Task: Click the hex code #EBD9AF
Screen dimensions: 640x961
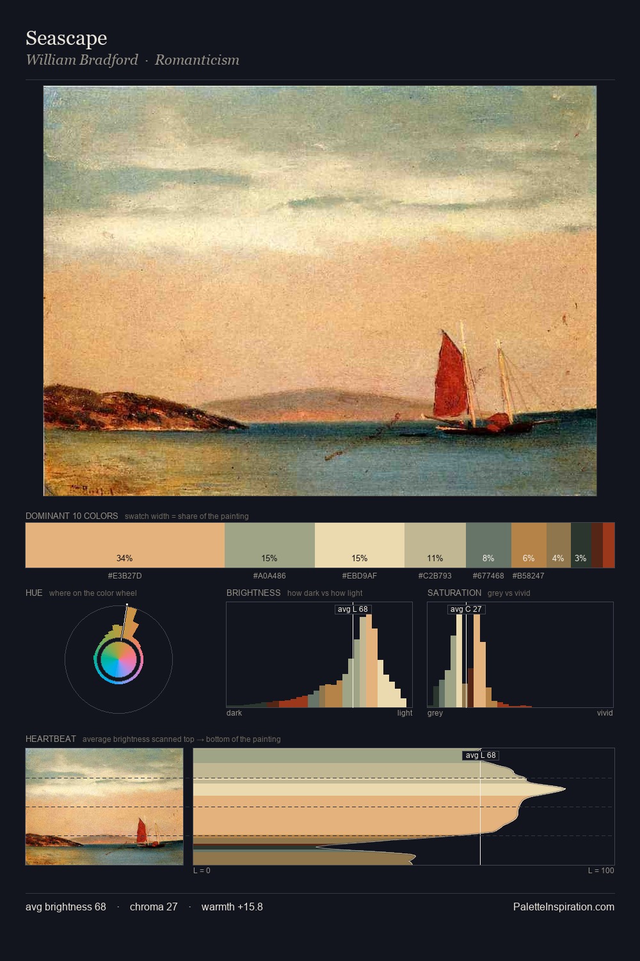Action: pos(360,576)
